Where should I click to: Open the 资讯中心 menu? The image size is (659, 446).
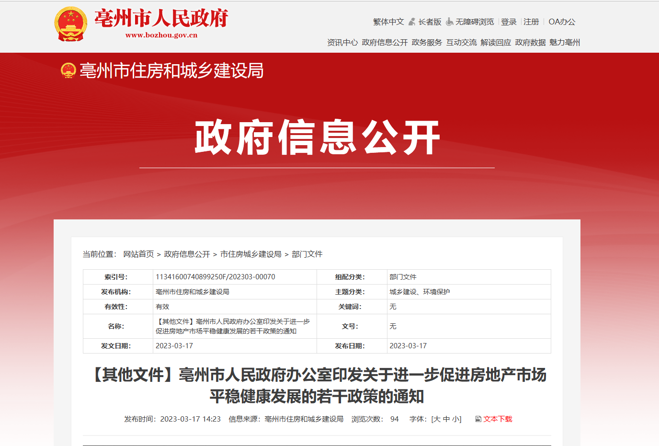point(342,42)
